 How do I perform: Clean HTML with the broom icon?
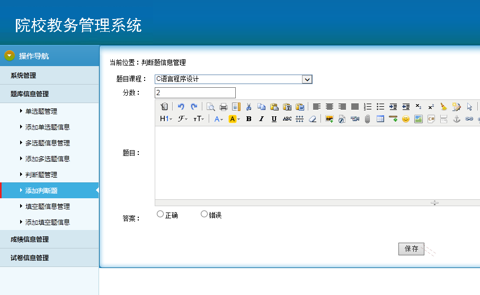click(x=443, y=106)
